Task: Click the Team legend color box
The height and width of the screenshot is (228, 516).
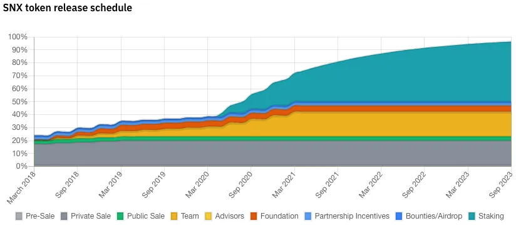Action: (174, 216)
